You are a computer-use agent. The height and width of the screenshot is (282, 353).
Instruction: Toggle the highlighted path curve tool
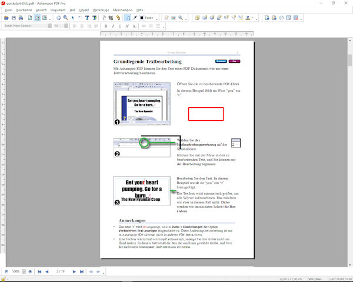pyautogui.click(x=128, y=18)
